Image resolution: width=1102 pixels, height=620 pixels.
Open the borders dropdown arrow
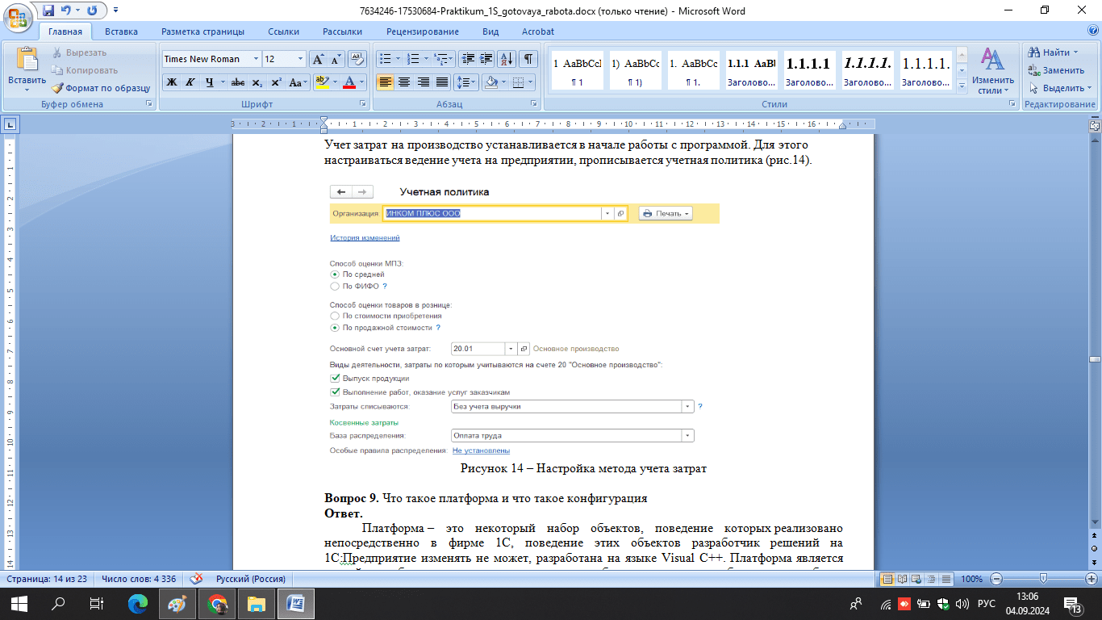point(531,82)
